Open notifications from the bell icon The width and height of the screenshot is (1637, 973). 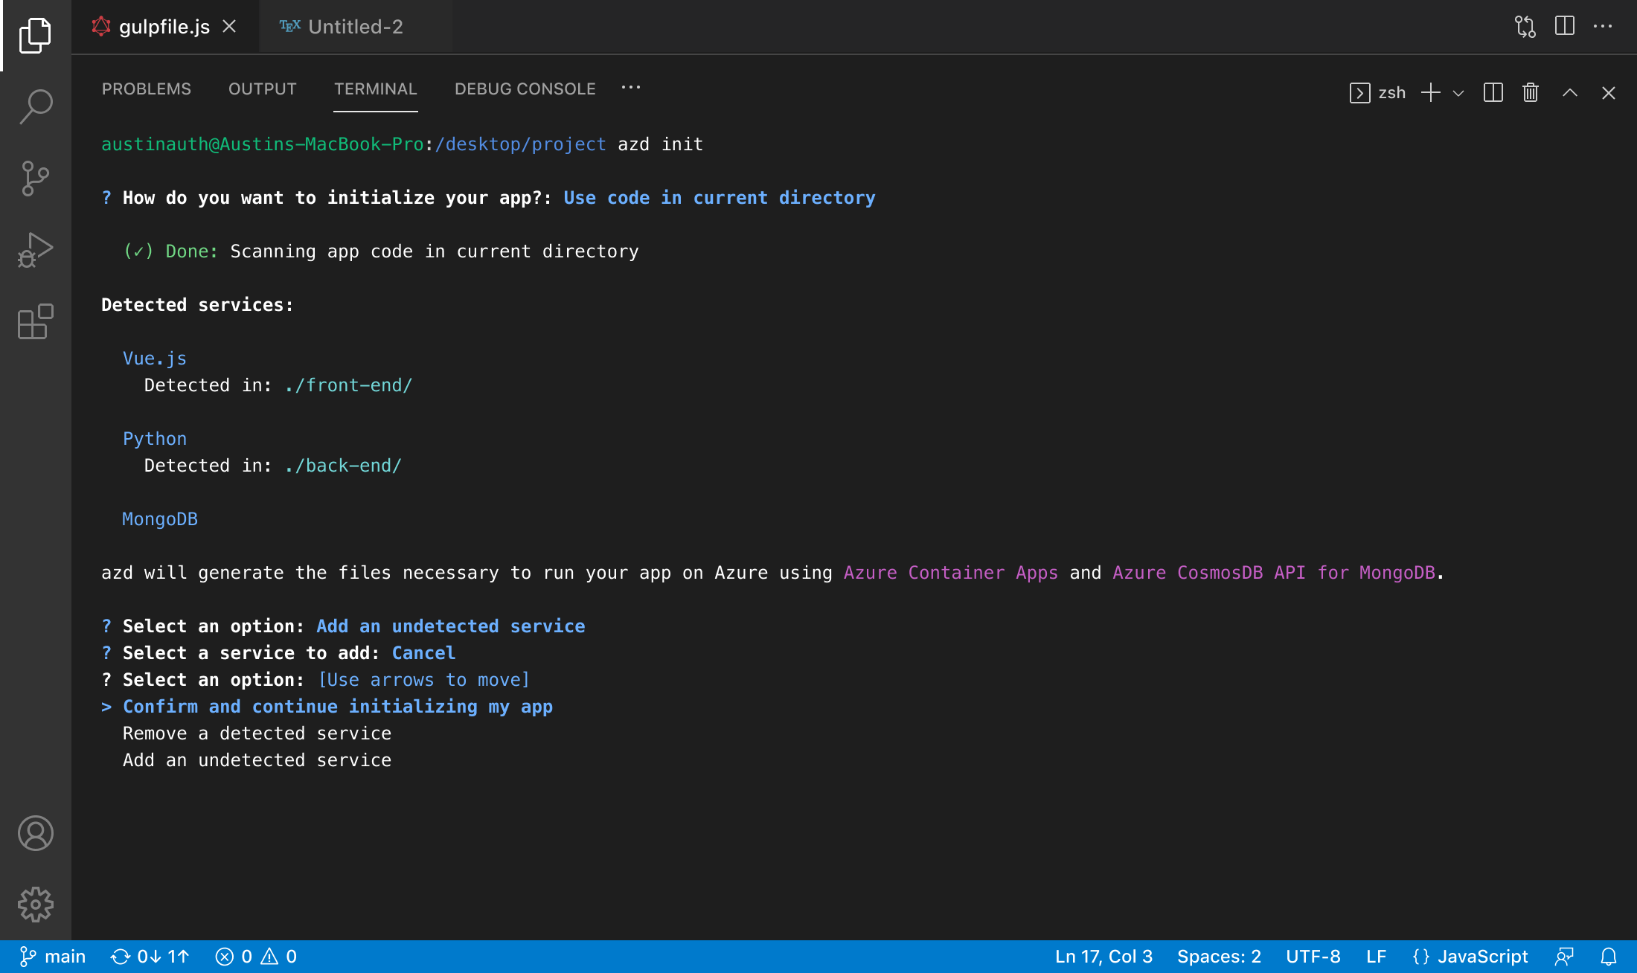[1609, 957]
